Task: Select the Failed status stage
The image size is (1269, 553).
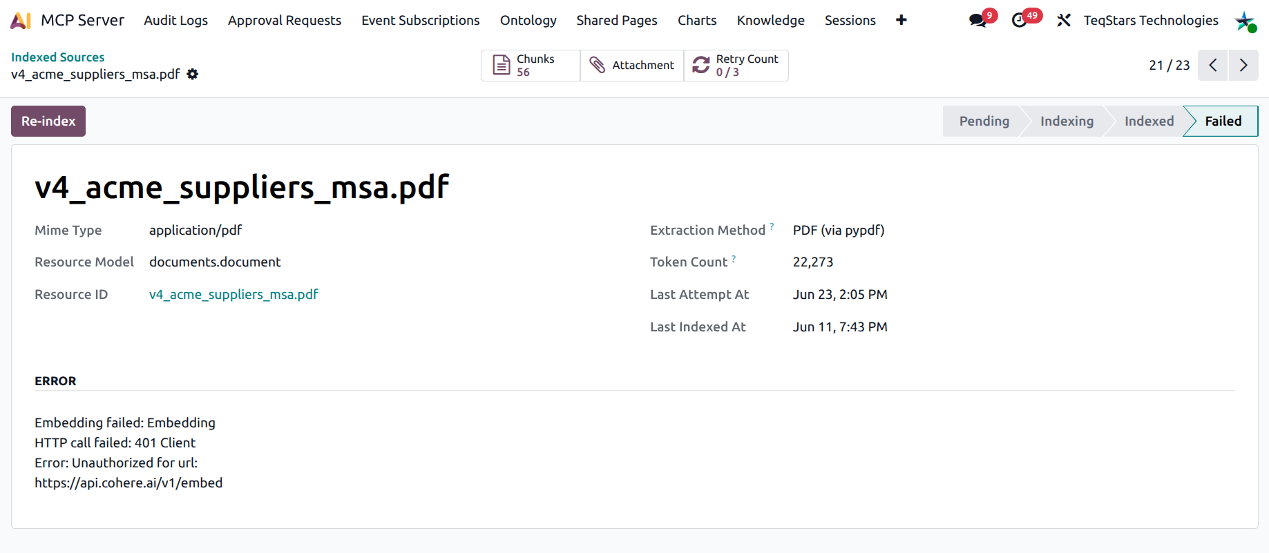Action: [x=1223, y=121]
